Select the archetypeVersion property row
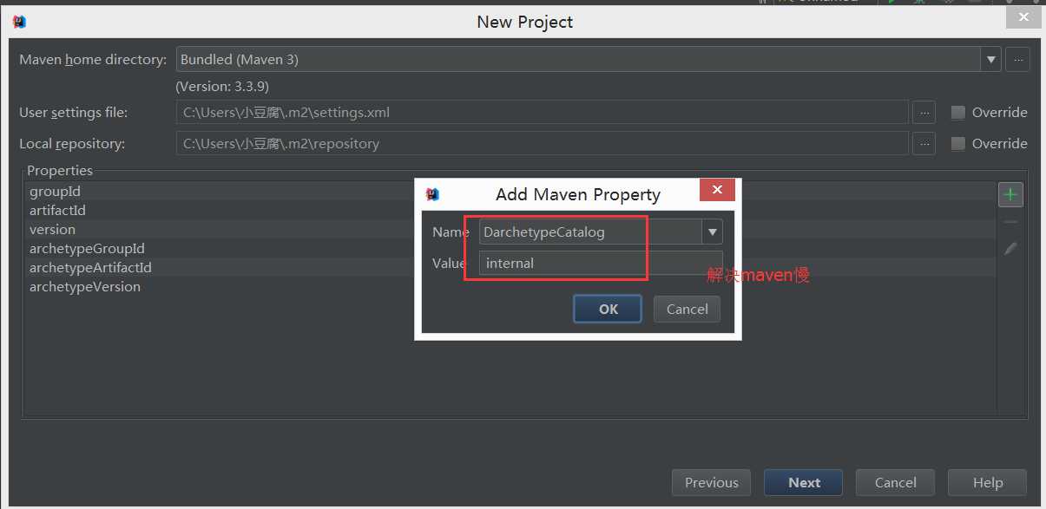1046x509 pixels. 510,287
